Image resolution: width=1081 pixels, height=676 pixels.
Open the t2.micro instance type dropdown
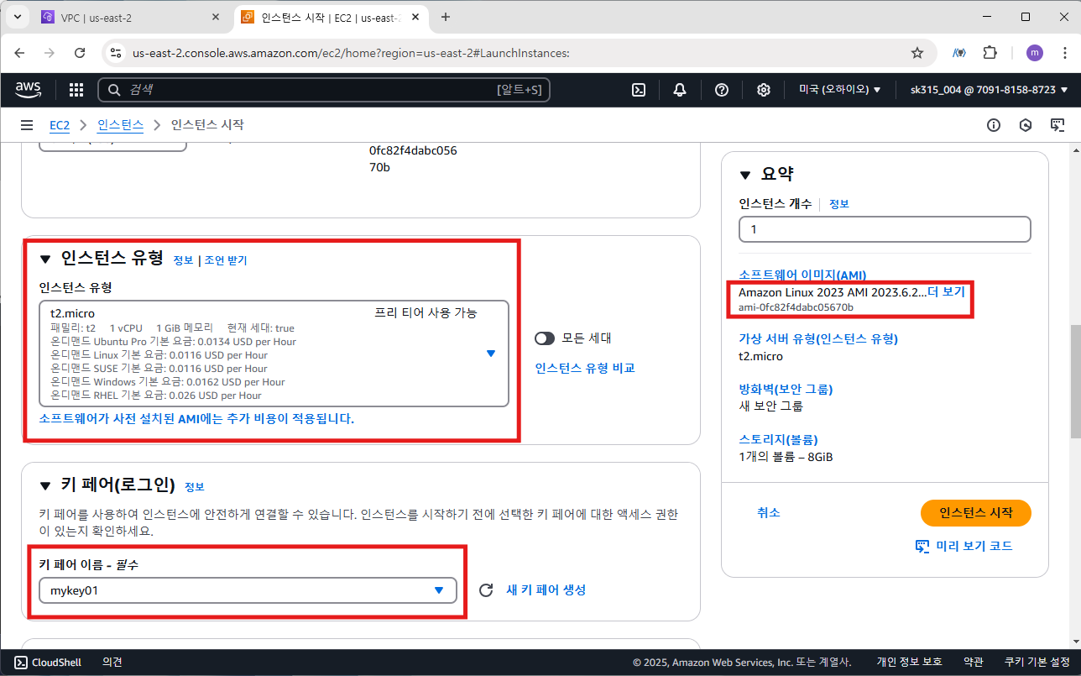pyautogui.click(x=274, y=354)
